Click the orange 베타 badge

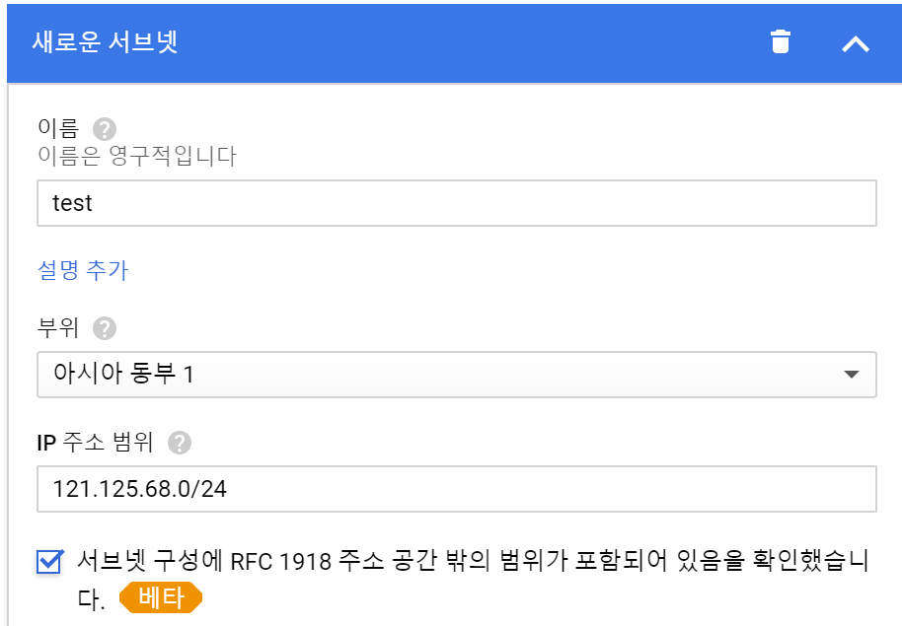pos(160,598)
